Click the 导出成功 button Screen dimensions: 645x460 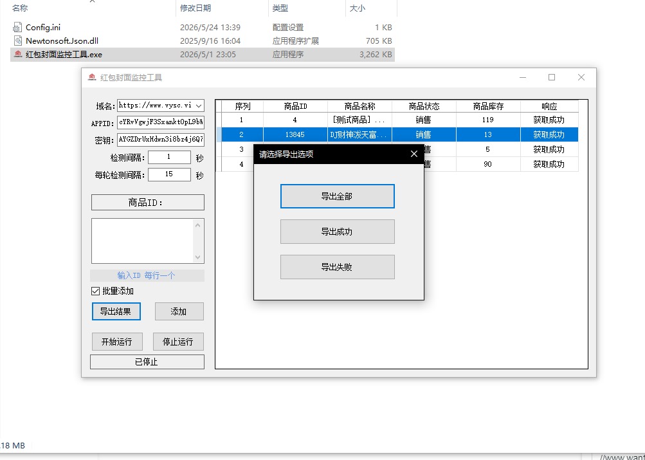click(x=338, y=232)
